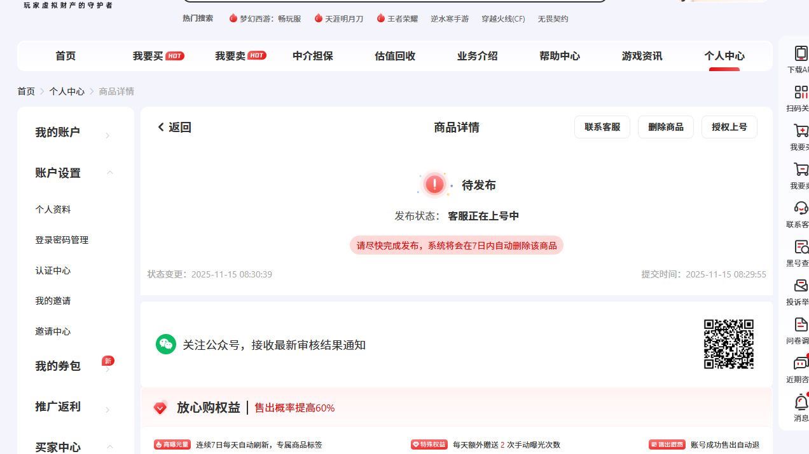Click the 删除商品 button

click(665, 127)
